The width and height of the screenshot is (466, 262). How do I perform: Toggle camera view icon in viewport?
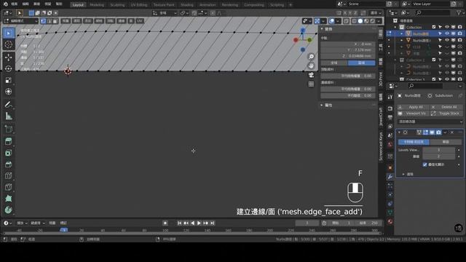click(x=311, y=75)
